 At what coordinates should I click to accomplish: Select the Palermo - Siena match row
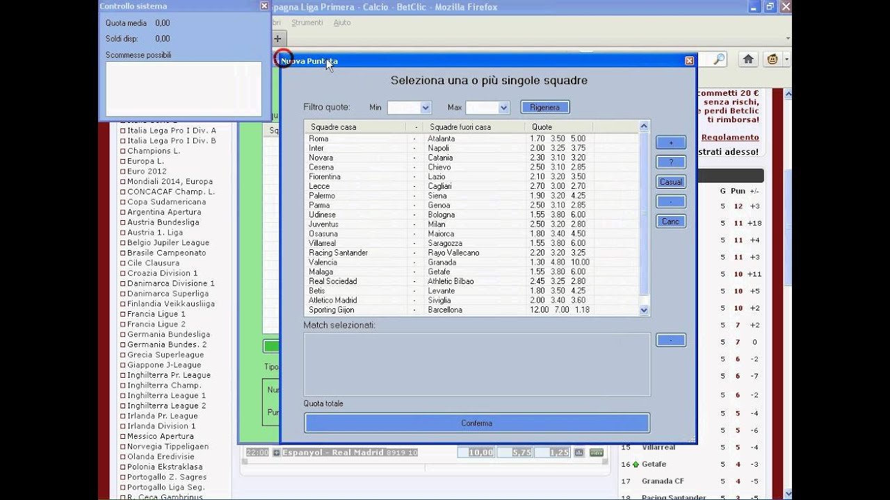click(471, 196)
